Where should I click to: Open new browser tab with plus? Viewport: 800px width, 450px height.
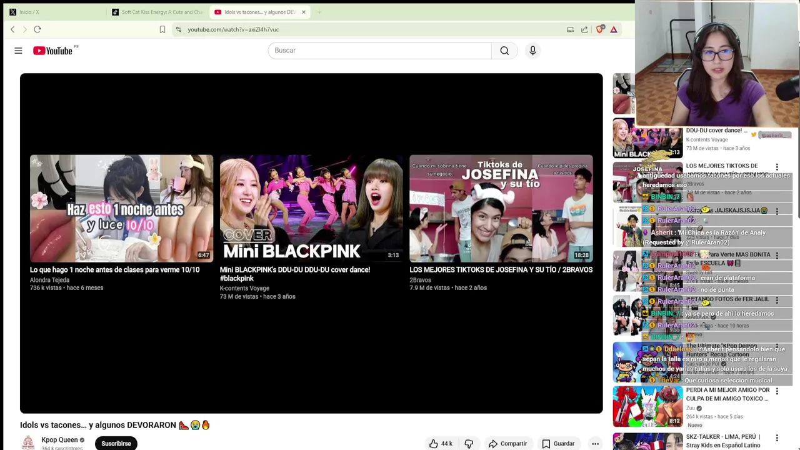coord(319,12)
